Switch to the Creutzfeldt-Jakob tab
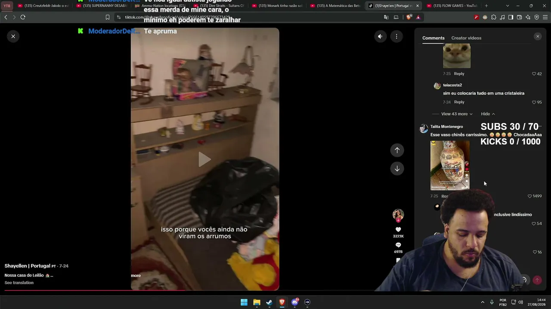551x309 pixels. click(x=43, y=6)
